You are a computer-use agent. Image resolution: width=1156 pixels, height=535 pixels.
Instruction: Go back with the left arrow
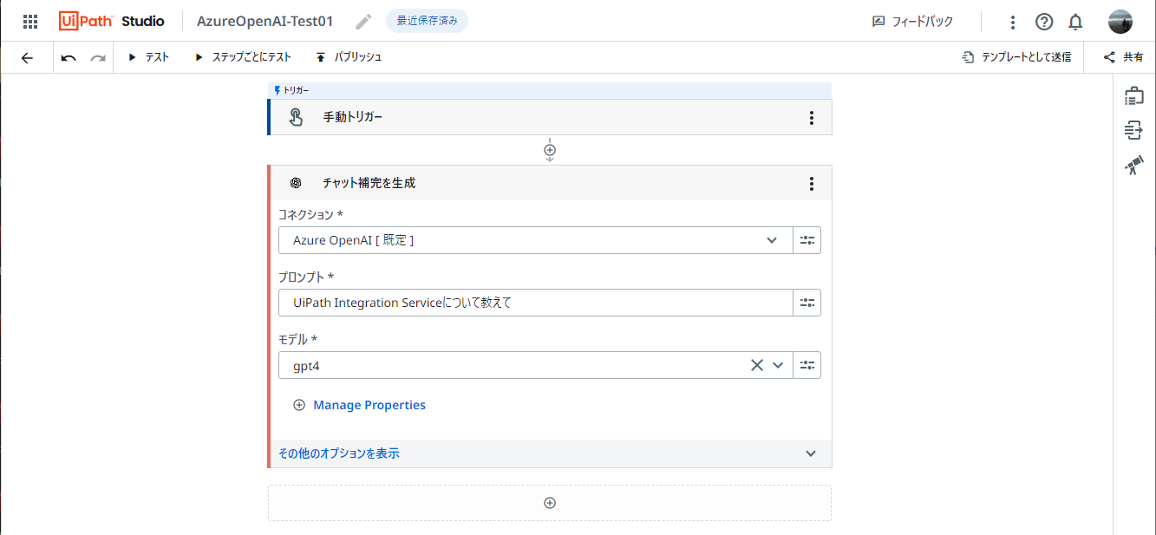27,57
